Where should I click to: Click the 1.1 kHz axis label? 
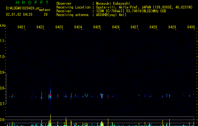coord(3,41)
